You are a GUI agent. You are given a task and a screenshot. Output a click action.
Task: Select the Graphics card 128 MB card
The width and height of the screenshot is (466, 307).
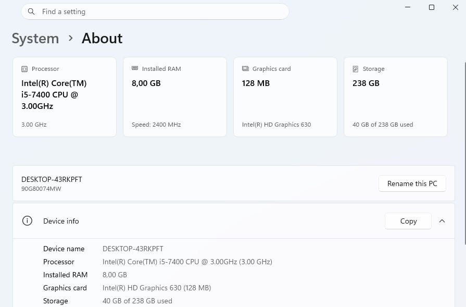click(285, 97)
